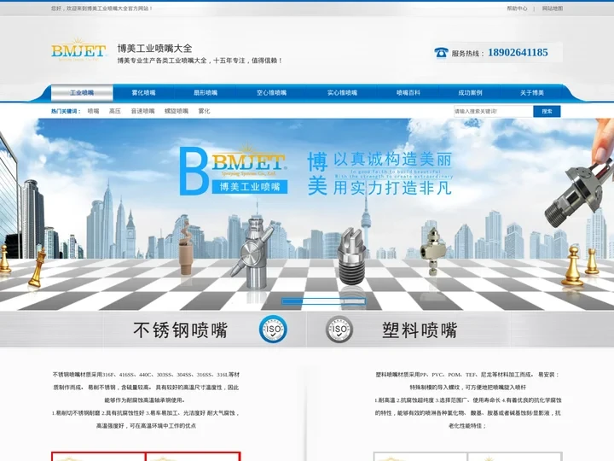Screen dimensions: 614x461
Task: Go to the 雾化喷嘴 menu item
Action: (143, 93)
